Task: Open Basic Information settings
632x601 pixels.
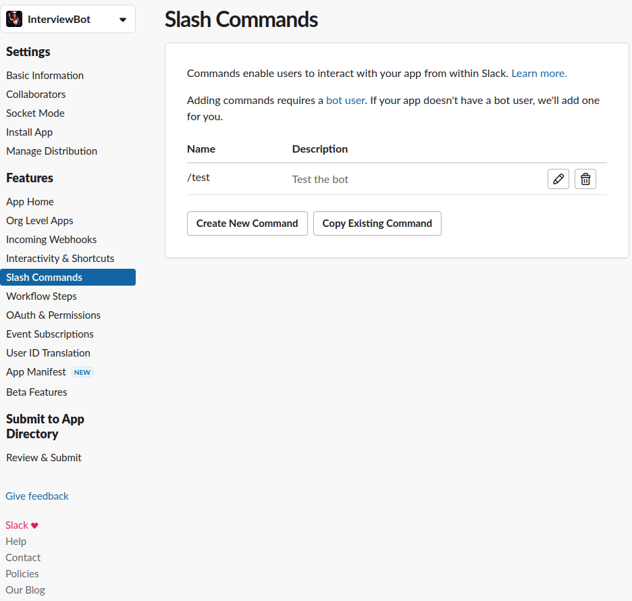Action: (x=45, y=76)
